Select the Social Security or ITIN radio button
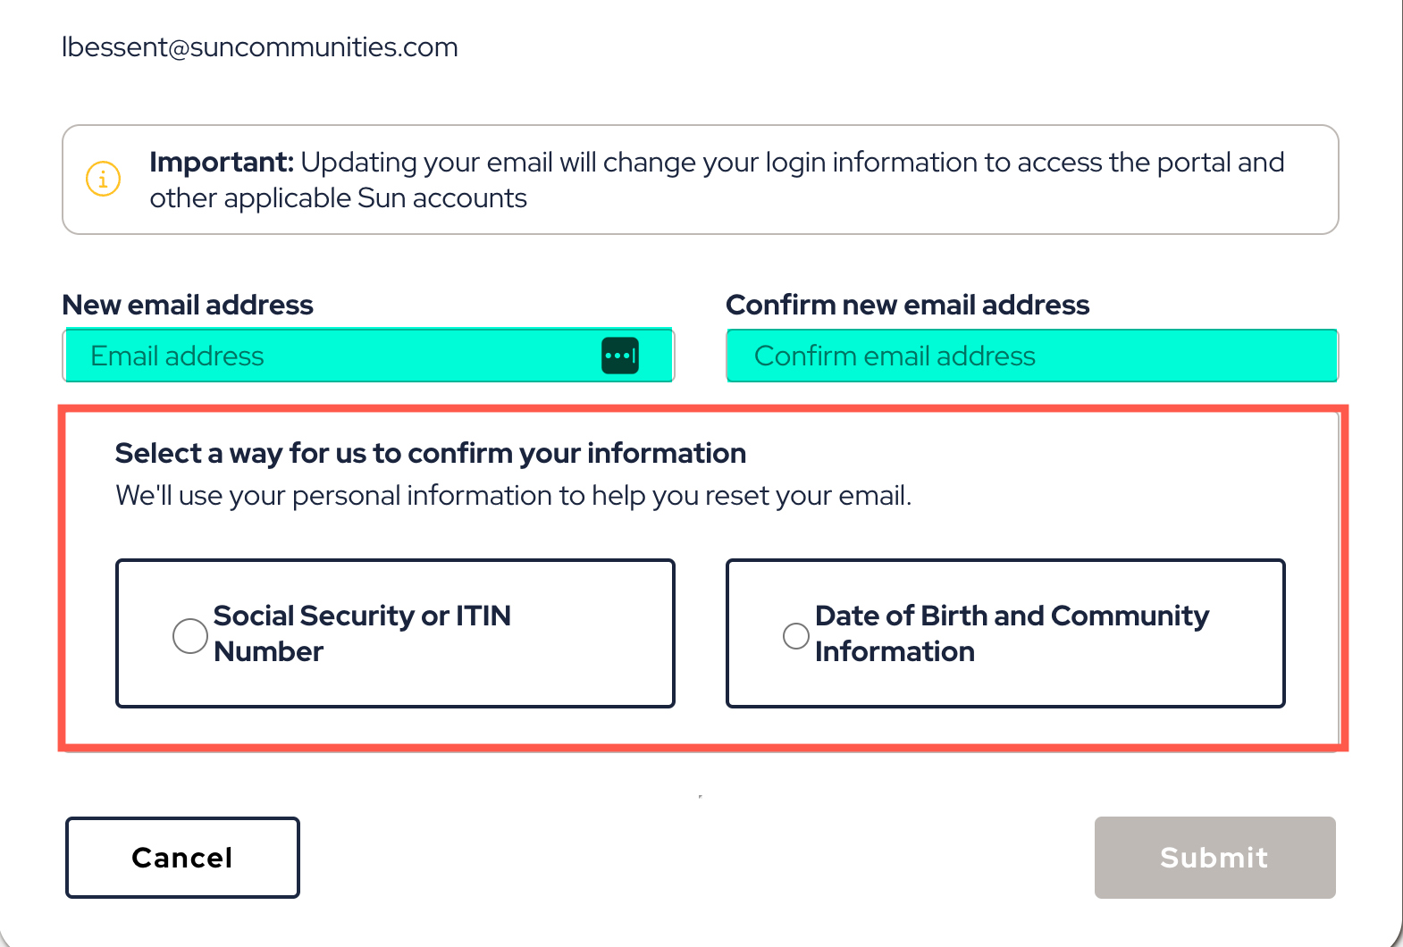 189,635
